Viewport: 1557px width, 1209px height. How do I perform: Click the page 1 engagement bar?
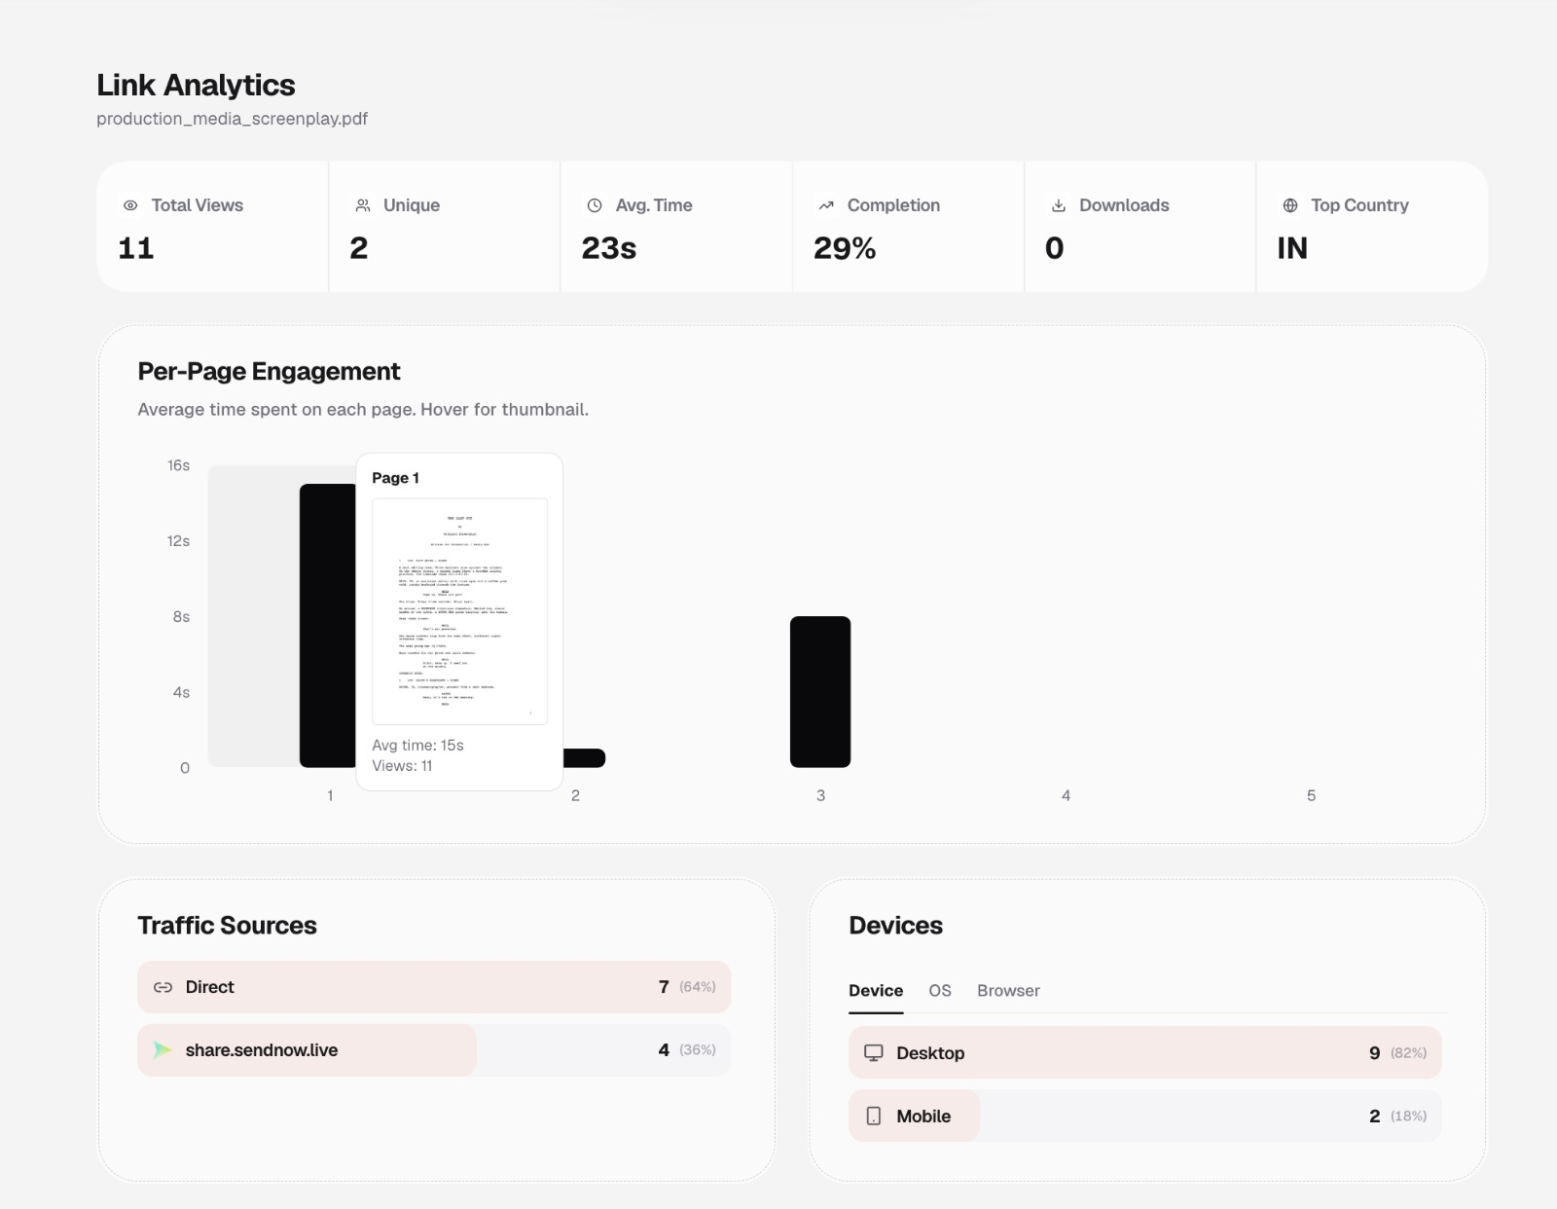click(328, 625)
